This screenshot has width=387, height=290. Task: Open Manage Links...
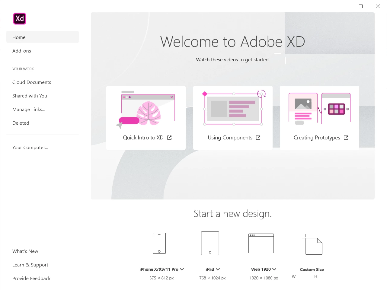pyautogui.click(x=29, y=109)
